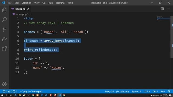The image size is (173, 97).
Task: Open the Help menu
Action: [x=70, y=3]
